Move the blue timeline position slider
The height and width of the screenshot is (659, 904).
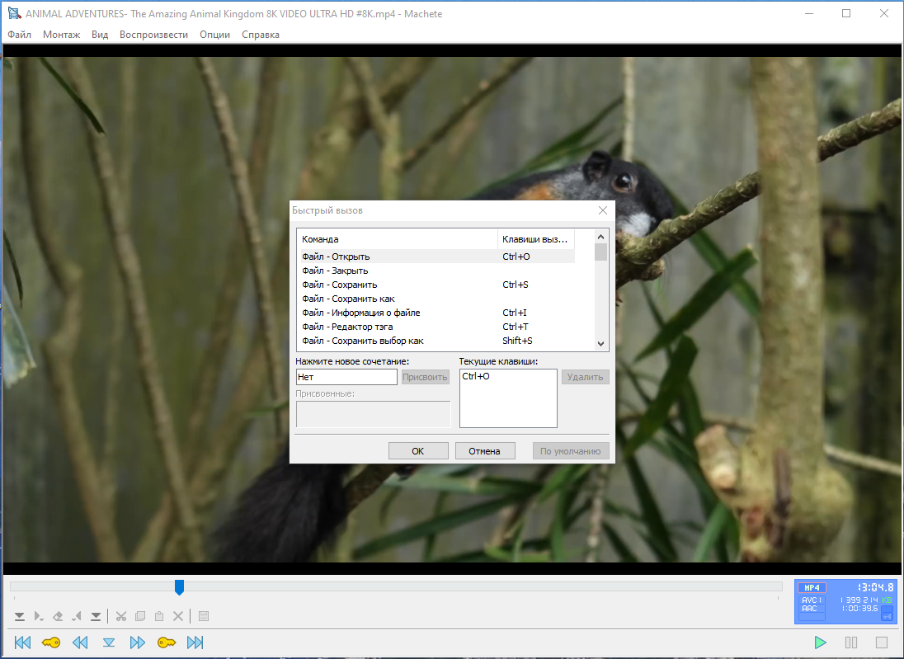179,587
